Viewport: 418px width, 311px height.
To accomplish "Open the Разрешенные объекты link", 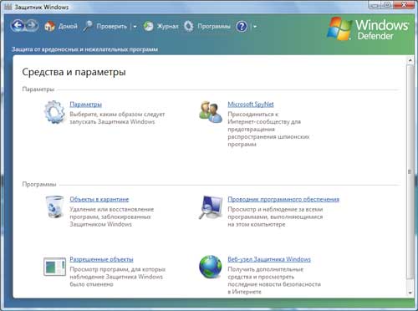I will (x=101, y=259).
